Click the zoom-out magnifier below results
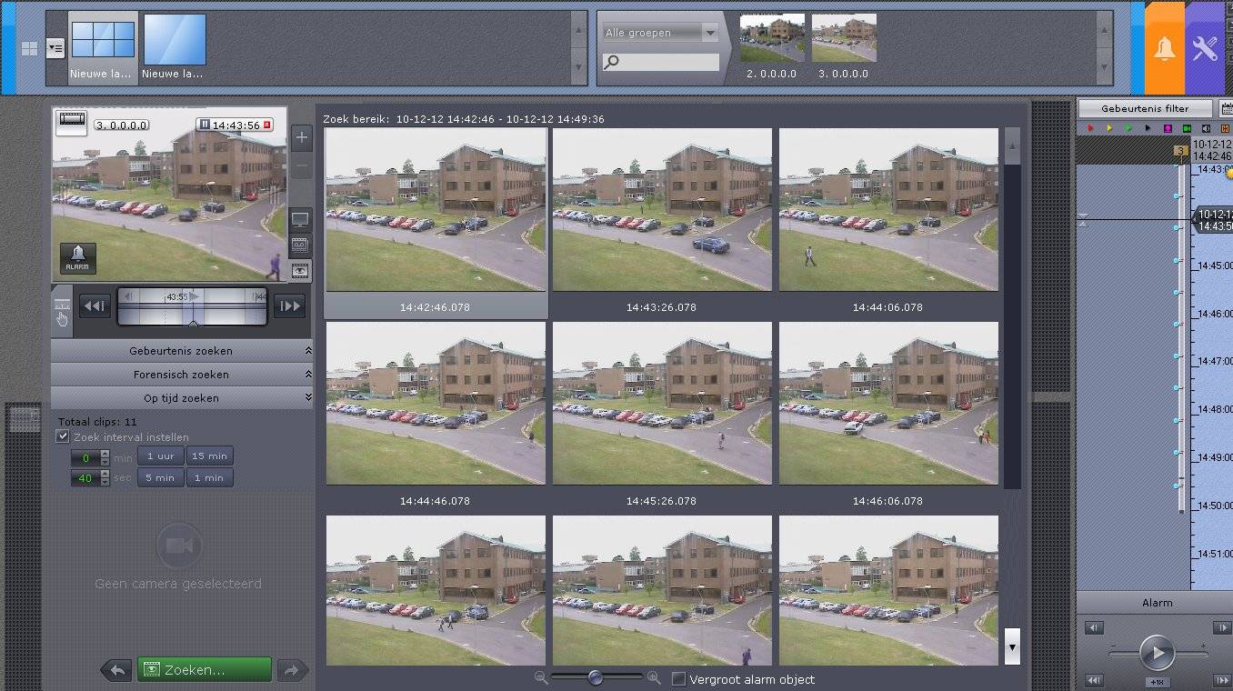The width and height of the screenshot is (1233, 691). click(541, 677)
